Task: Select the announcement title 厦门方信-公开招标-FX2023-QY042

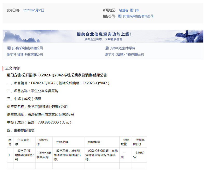Action: tap(57, 75)
